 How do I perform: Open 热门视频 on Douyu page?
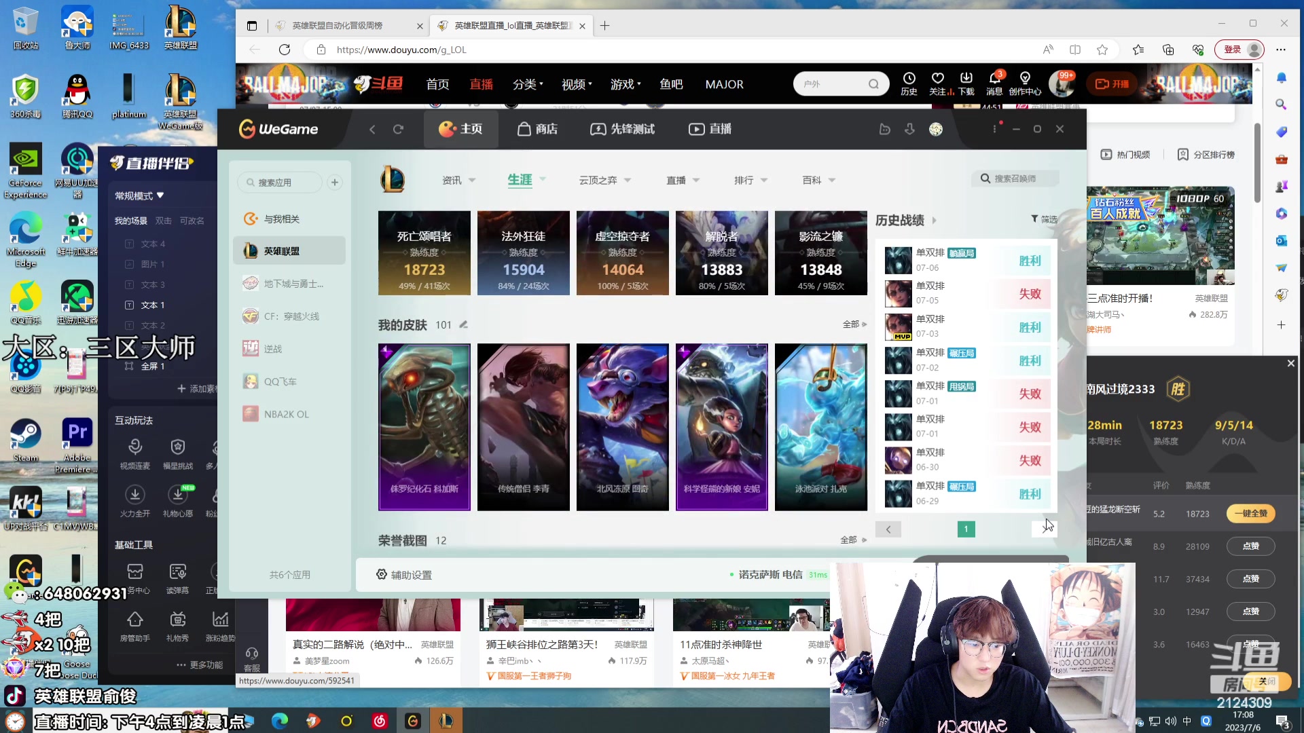[1125, 155]
